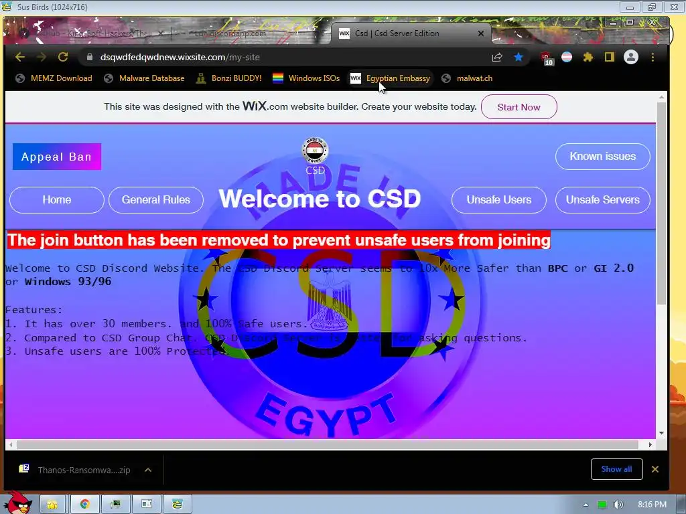Click the browser forward arrow

pos(42,57)
